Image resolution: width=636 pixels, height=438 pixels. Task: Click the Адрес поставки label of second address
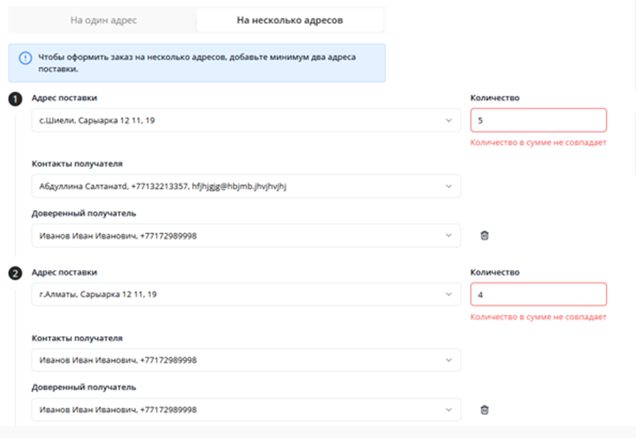[x=64, y=272]
